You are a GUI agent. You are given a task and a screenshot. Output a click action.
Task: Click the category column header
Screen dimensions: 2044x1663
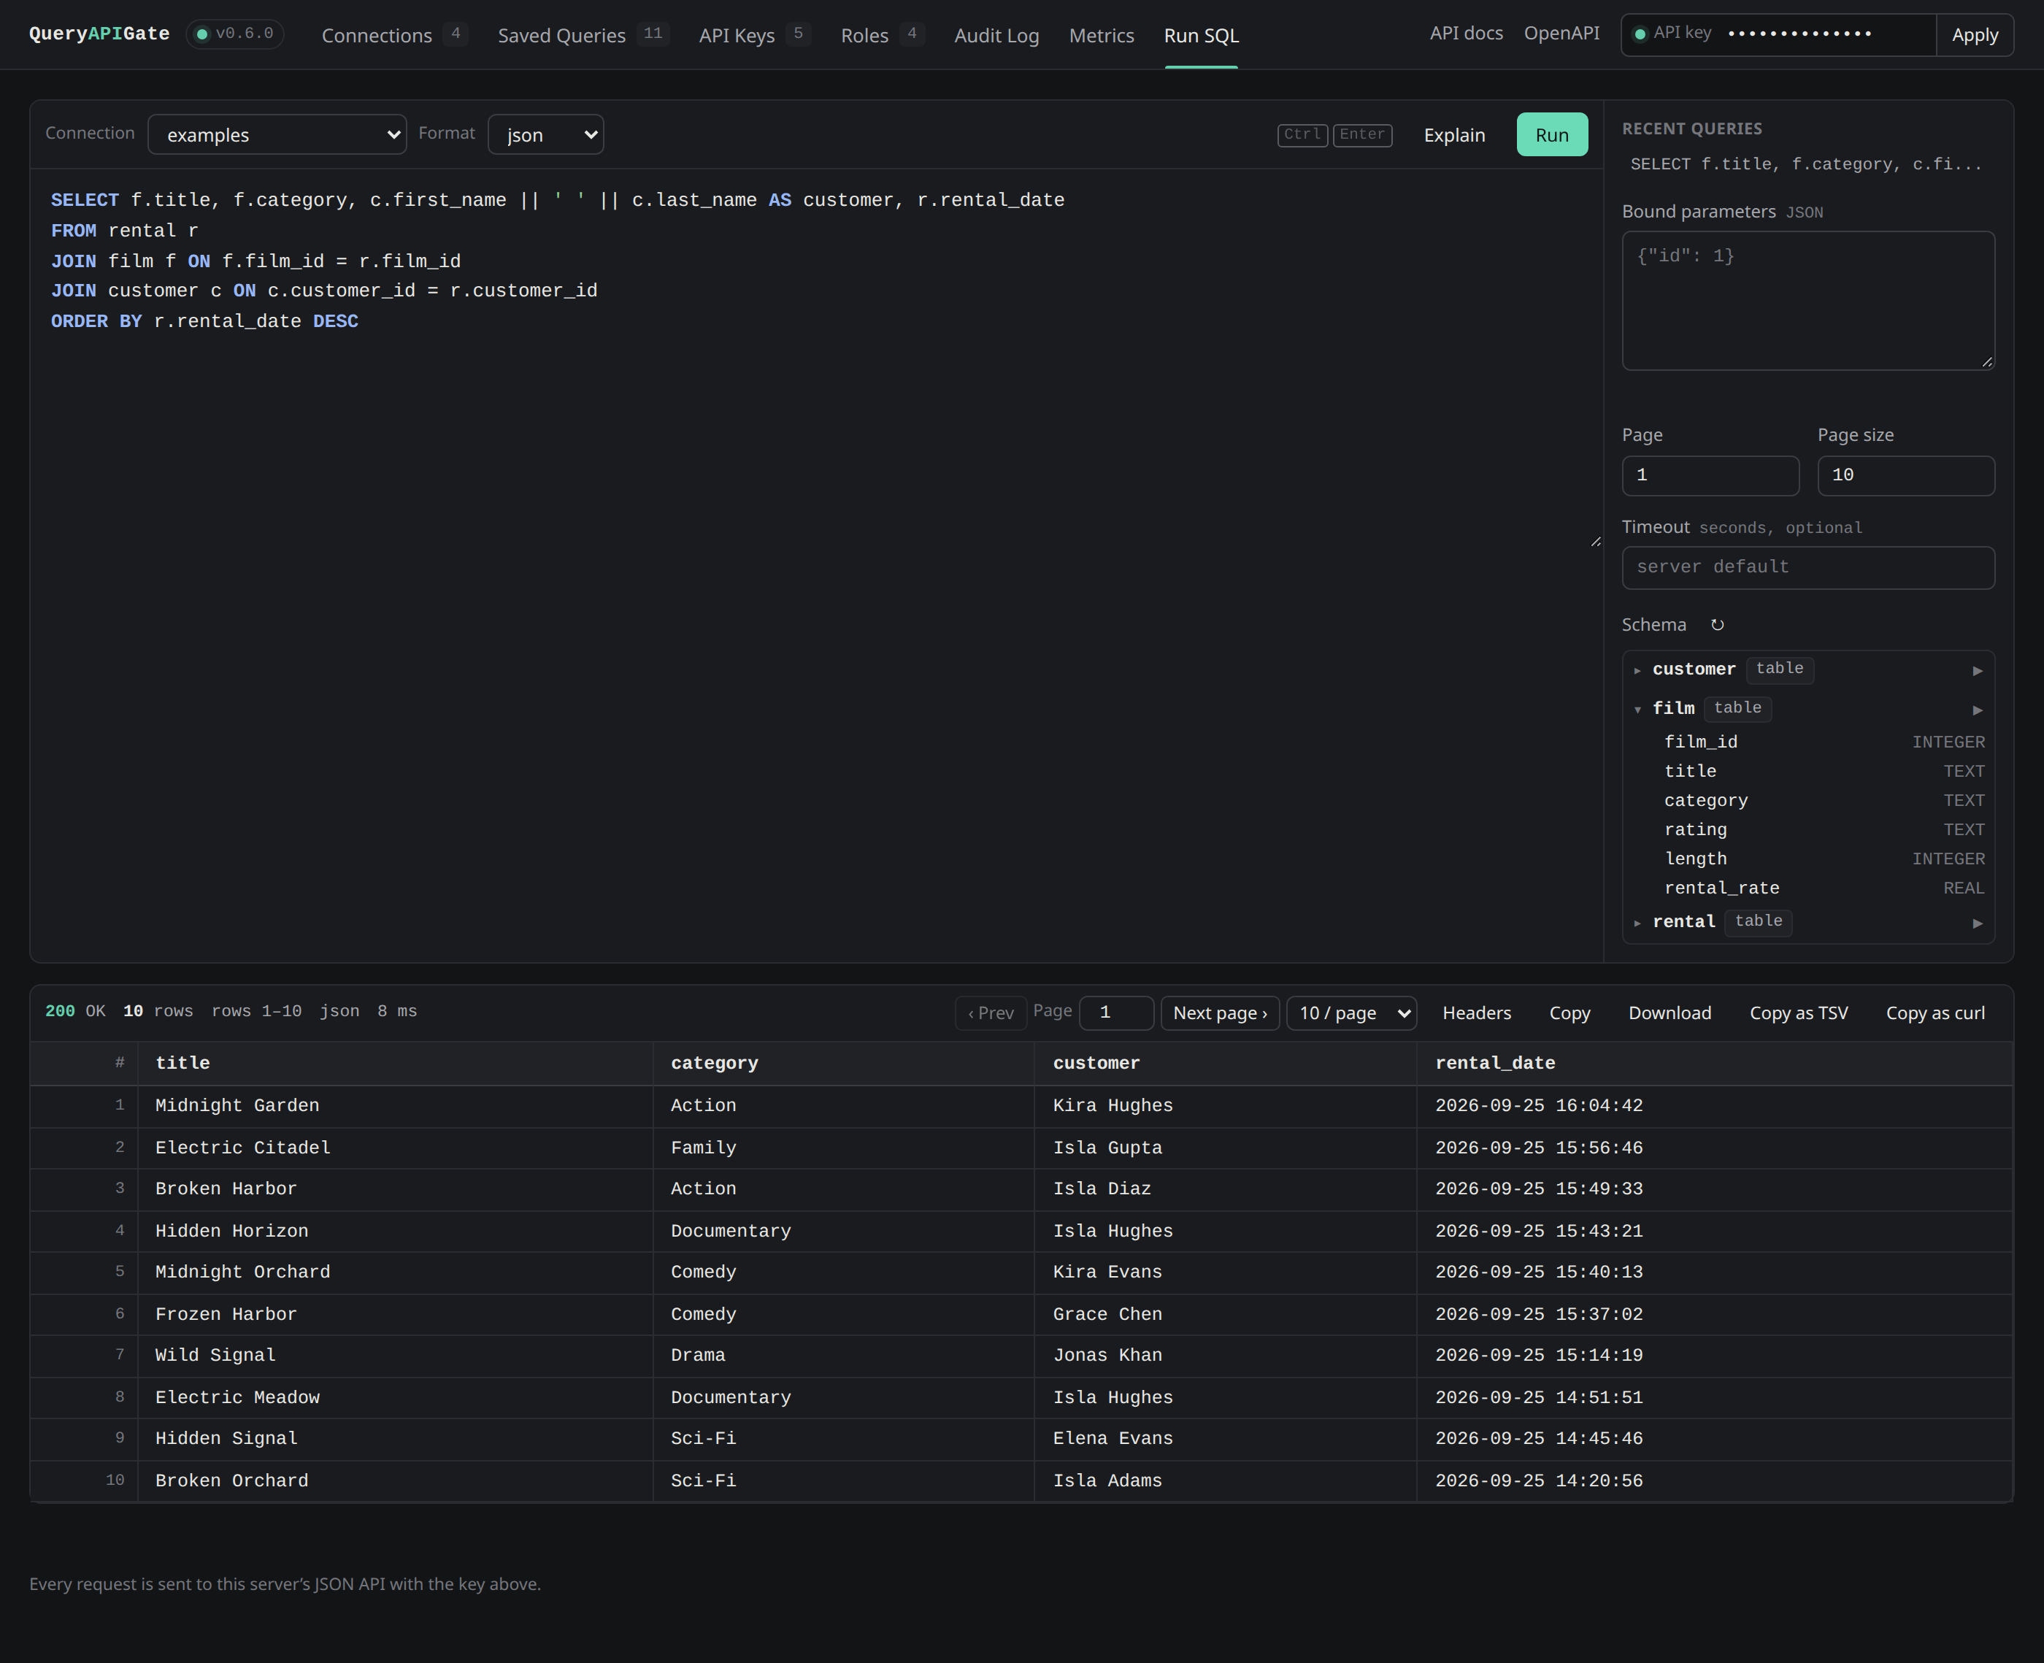pos(844,1064)
